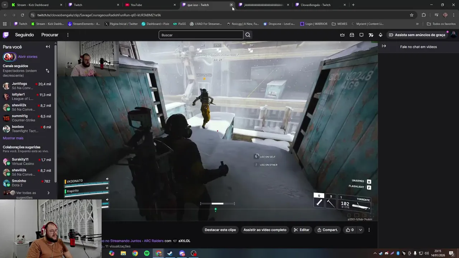Click Assistir ao vídeo completo
The height and width of the screenshot is (258, 459).
coord(265,230)
